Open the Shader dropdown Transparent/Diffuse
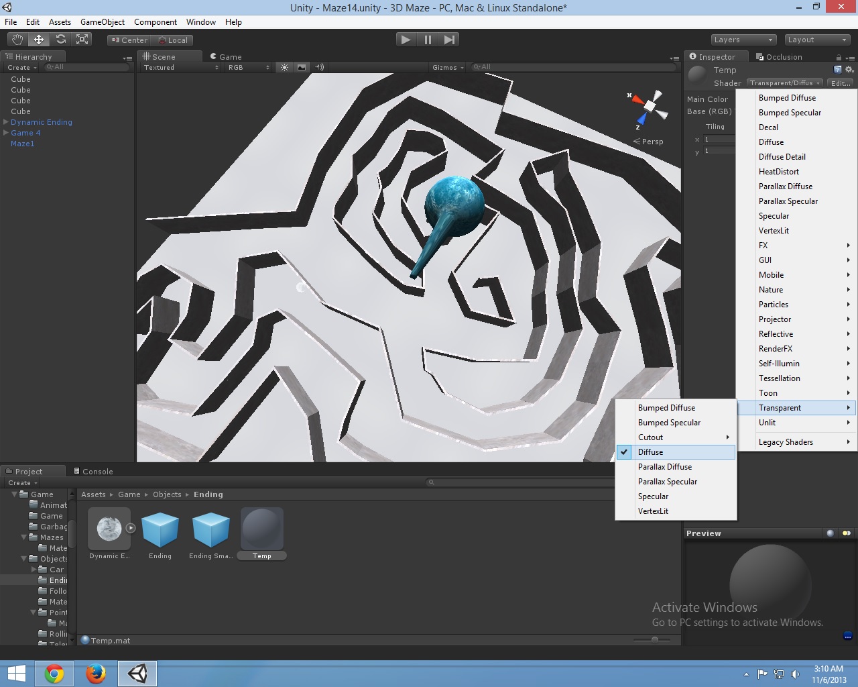Image resolution: width=858 pixels, height=687 pixels. tap(785, 83)
